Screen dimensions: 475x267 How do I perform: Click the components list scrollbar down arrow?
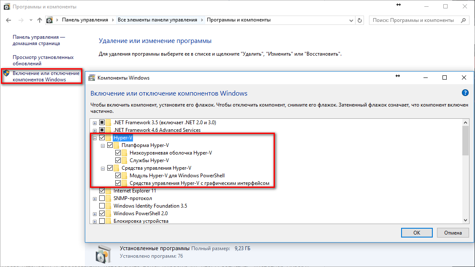pyautogui.click(x=466, y=220)
